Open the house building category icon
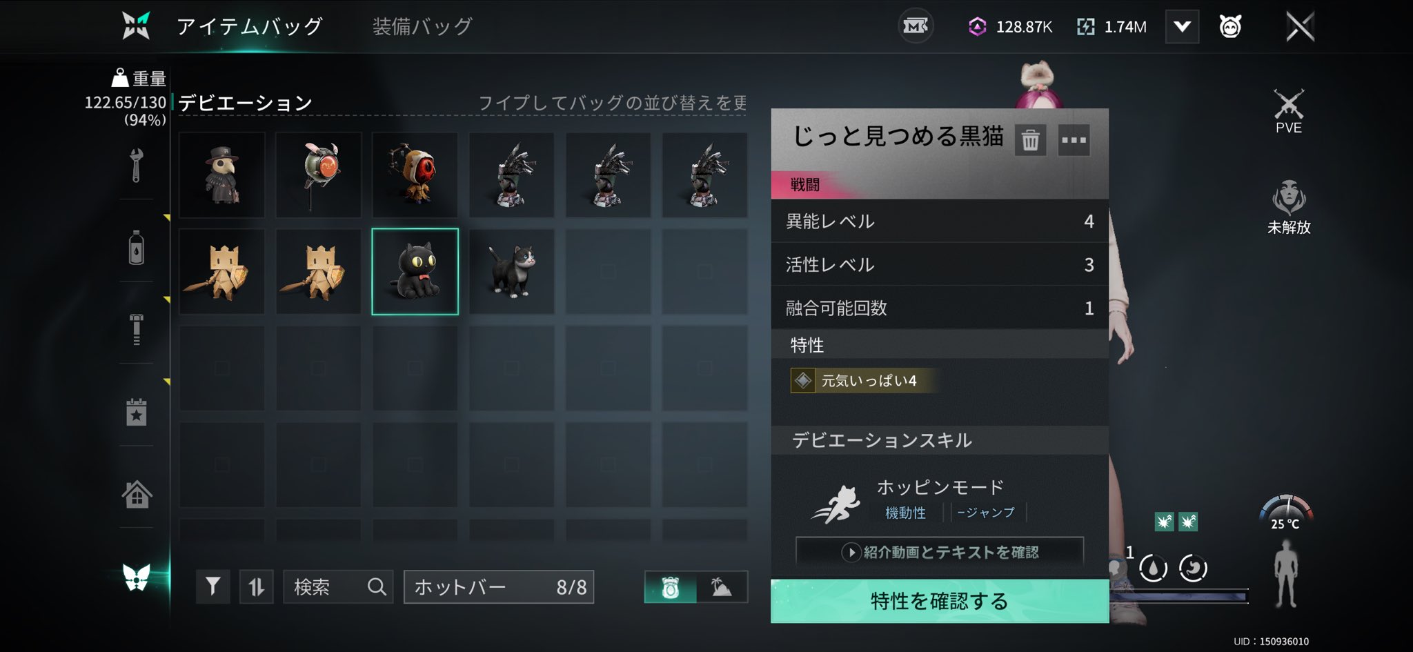The height and width of the screenshot is (652, 1413). point(137,494)
